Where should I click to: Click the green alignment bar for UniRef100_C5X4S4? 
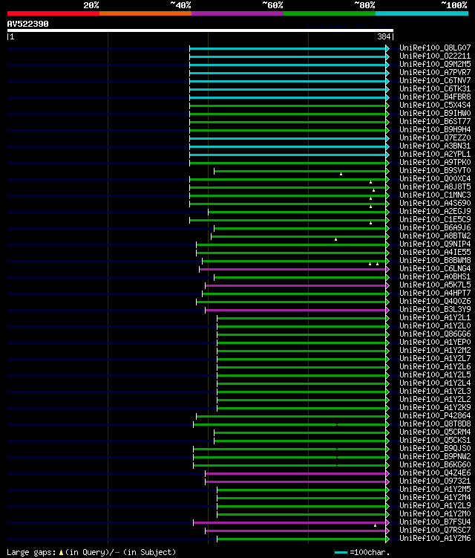[288, 106]
